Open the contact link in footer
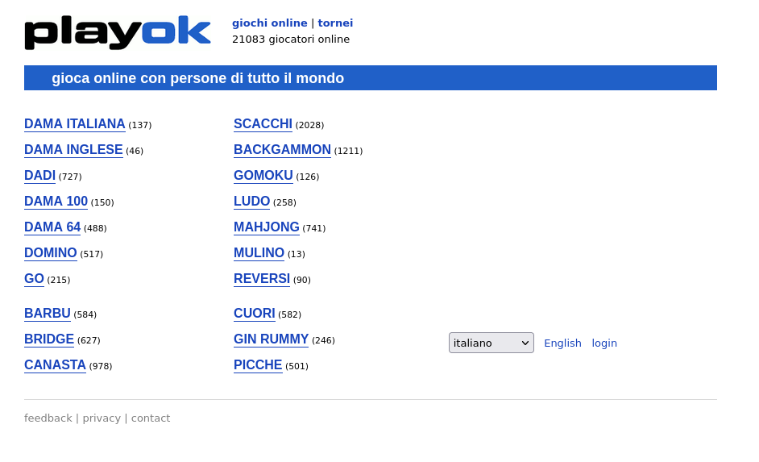This screenshot has width=759, height=462. pyautogui.click(x=151, y=418)
